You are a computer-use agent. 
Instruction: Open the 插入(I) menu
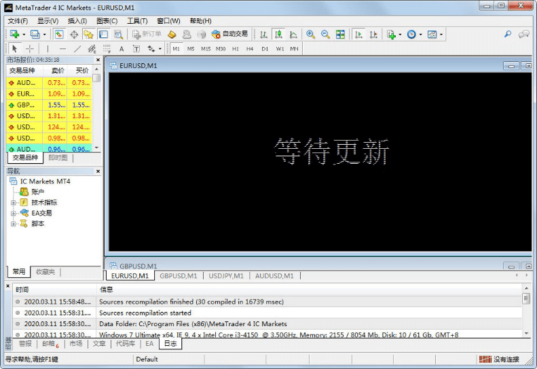click(x=77, y=21)
